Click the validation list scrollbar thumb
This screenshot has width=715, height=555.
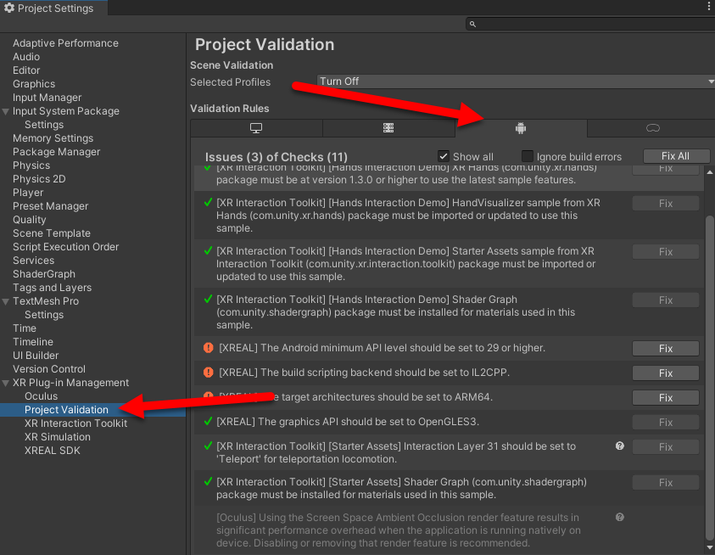tap(710, 378)
